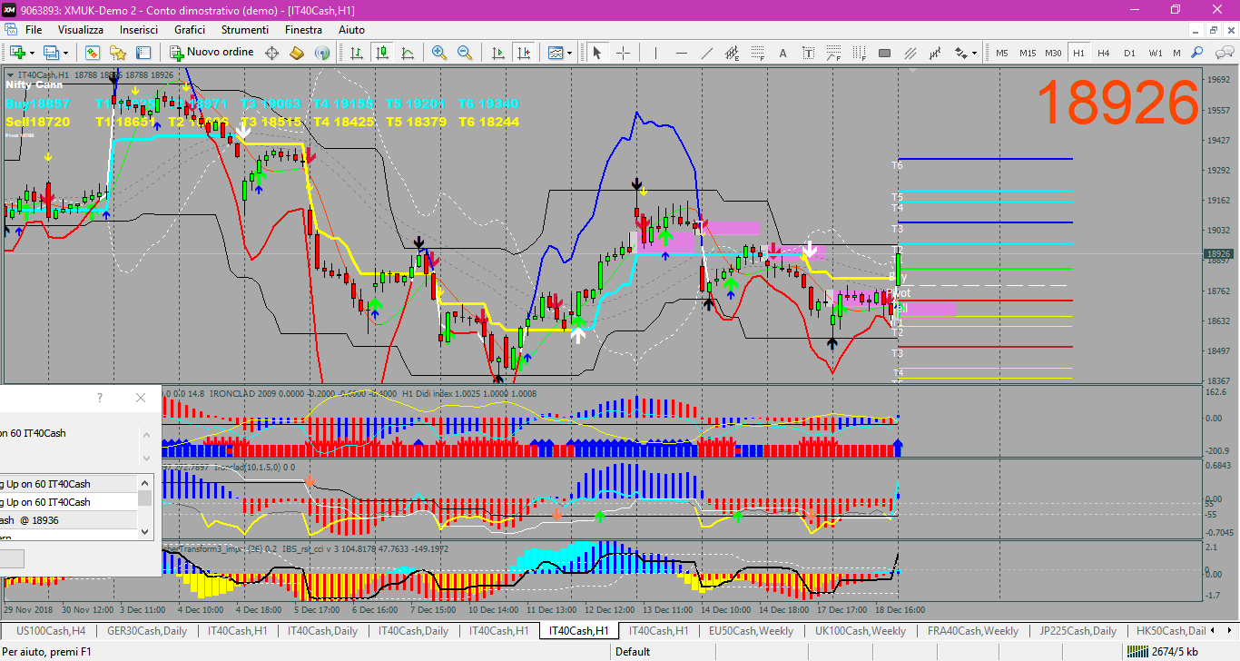The image size is (1240, 661).
Task: Select the H4 timeframe button
Action: tap(1104, 53)
